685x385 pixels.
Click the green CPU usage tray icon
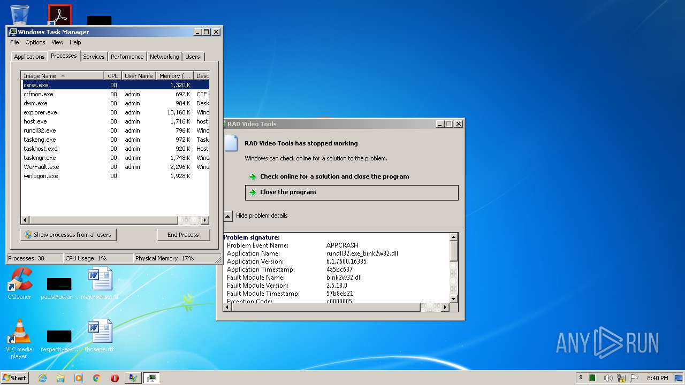tap(593, 378)
